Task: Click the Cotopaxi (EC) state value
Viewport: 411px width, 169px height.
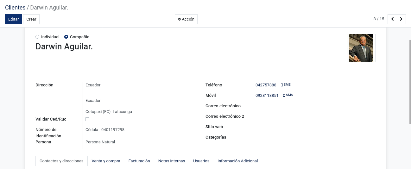Action: pos(98,112)
